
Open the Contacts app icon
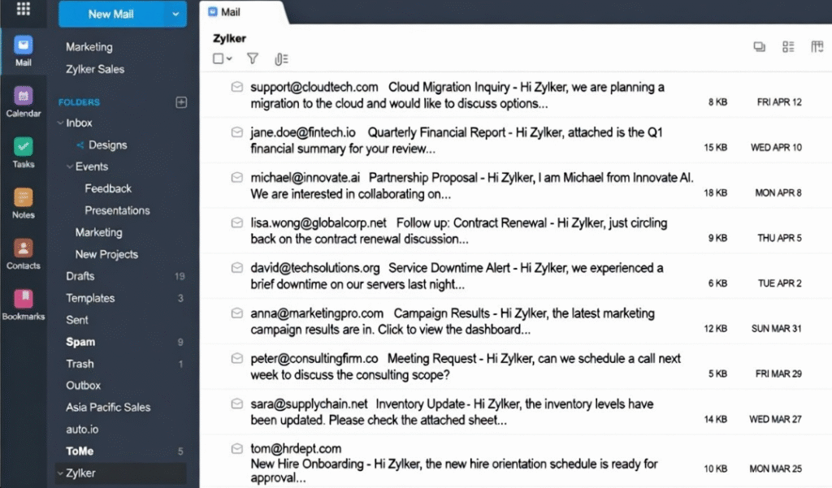click(22, 246)
